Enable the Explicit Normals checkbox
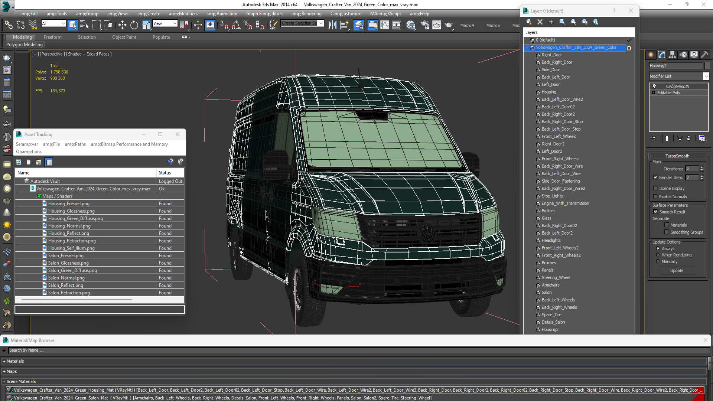Viewport: 713px width, 401px height. (655, 196)
